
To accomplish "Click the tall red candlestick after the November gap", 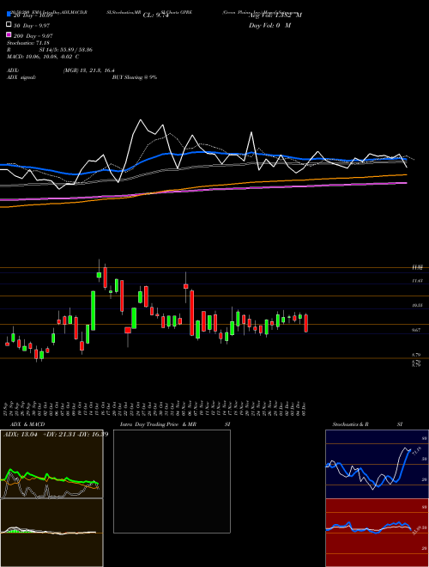I will click(191, 313).
